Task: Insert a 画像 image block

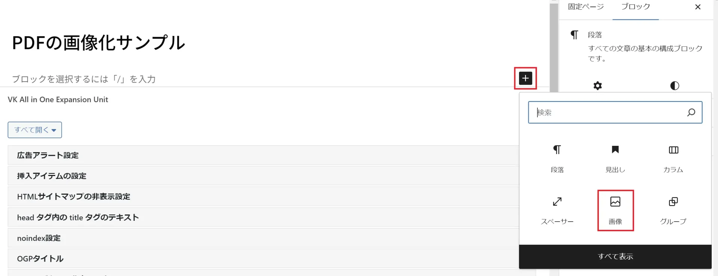Action: pyautogui.click(x=615, y=211)
